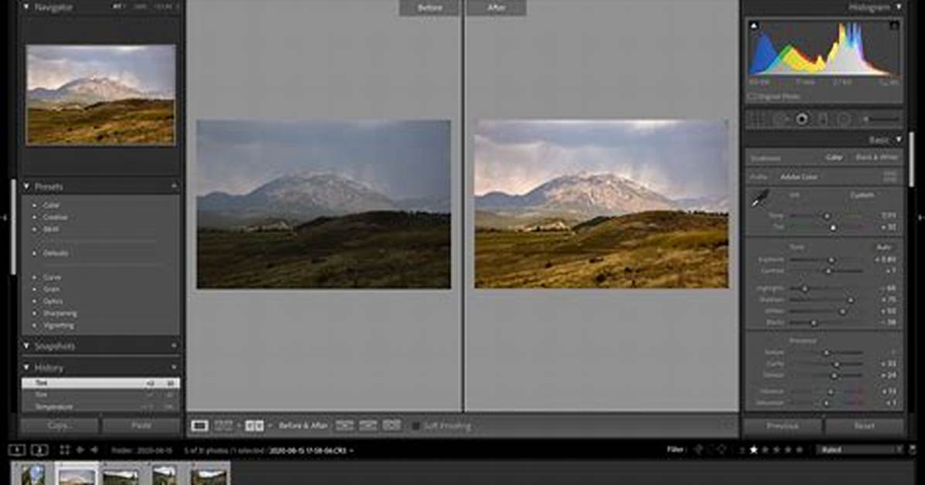This screenshot has width=925, height=485.
Task: Select the Spot Removal tool
Action: click(782, 120)
